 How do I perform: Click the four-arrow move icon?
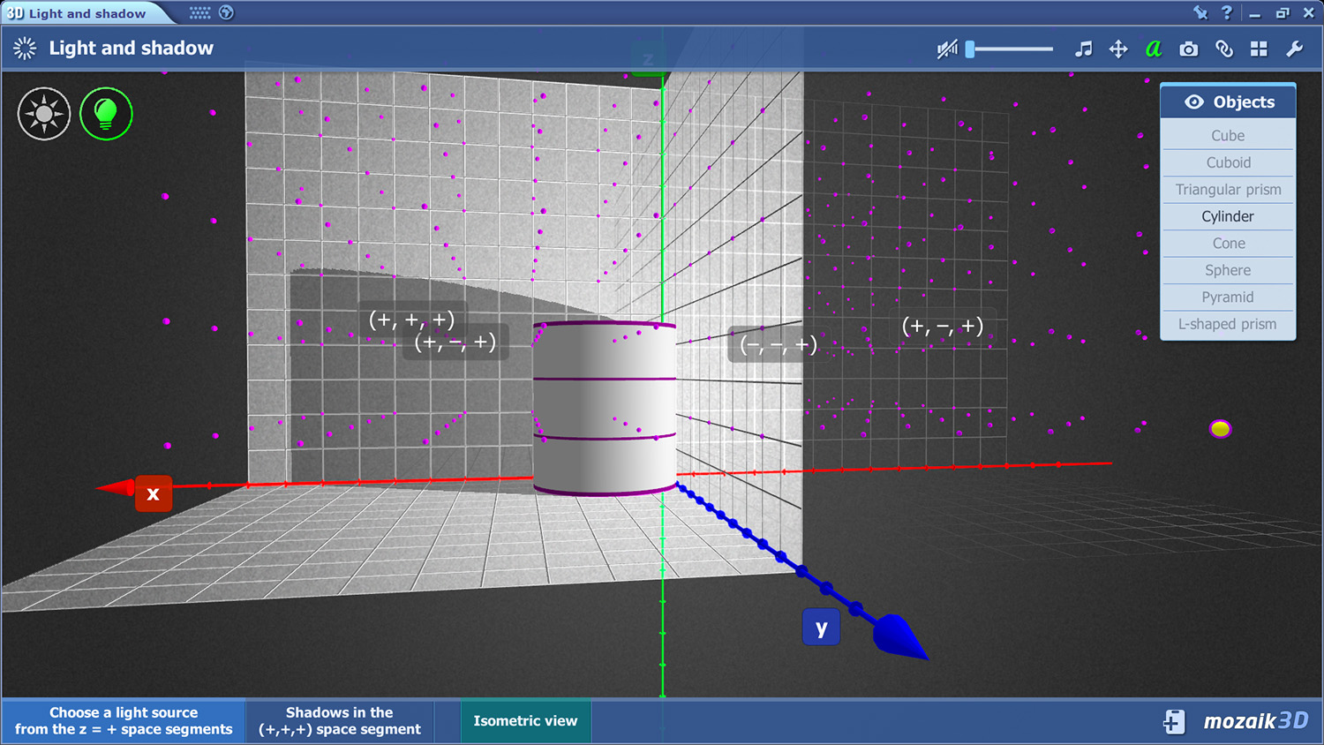coord(1118,49)
